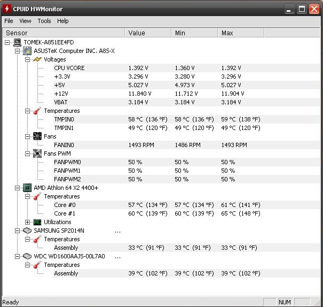Select the Assembly row under SAMSUNG SP2014N
The width and height of the screenshot is (323, 307).
point(186,248)
